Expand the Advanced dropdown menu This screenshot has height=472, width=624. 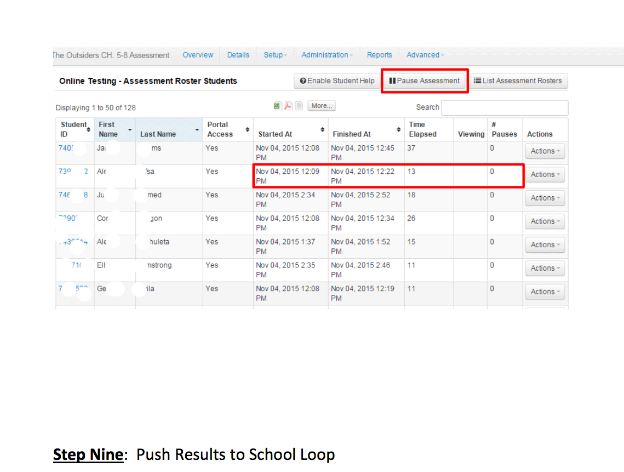tap(425, 55)
